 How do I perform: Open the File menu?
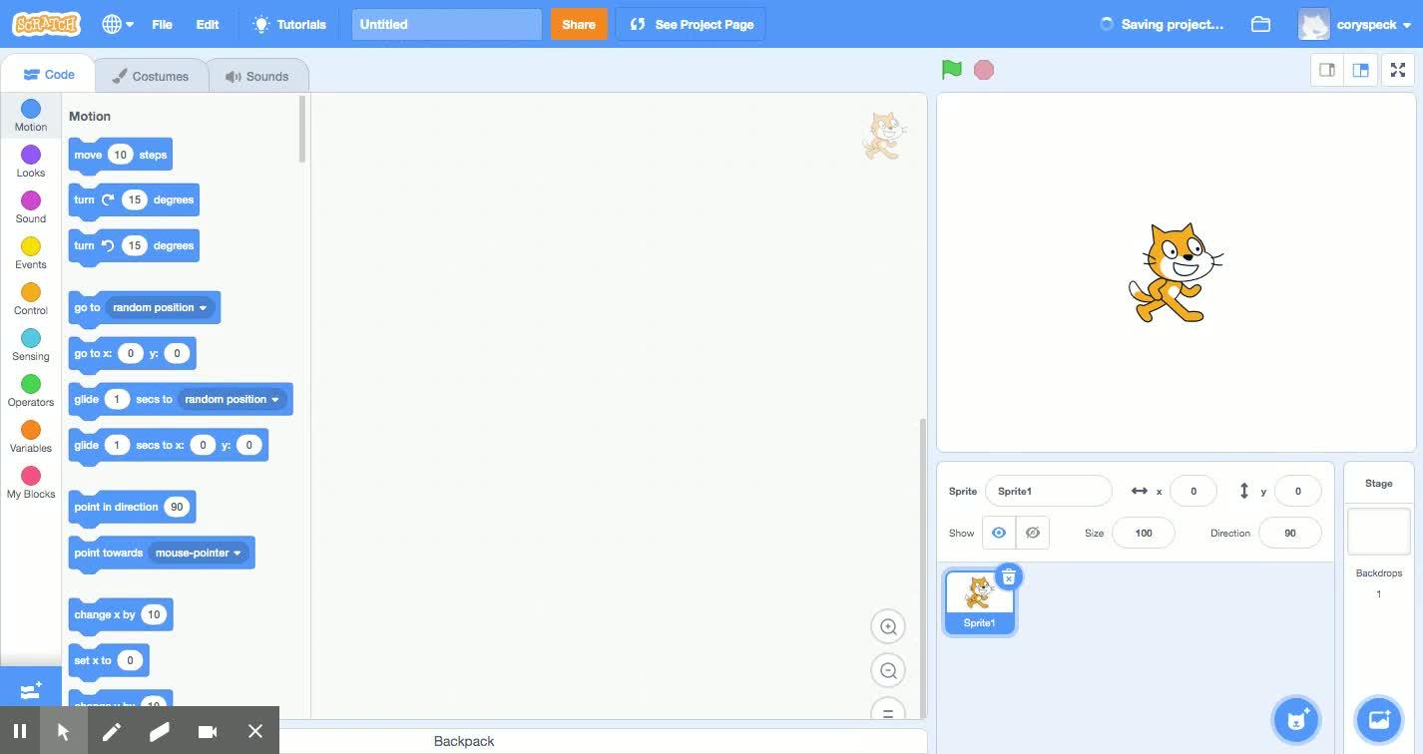pyautogui.click(x=162, y=24)
